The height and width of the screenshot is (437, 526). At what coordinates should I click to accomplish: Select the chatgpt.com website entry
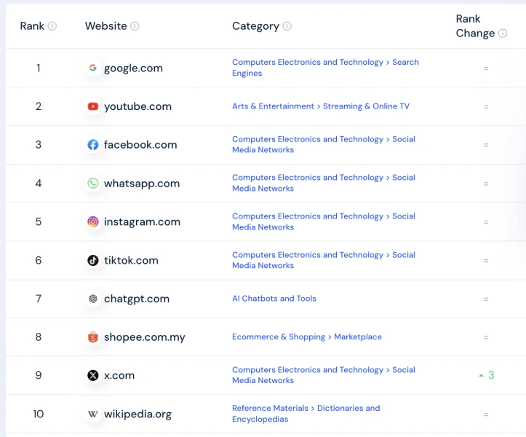tap(137, 299)
